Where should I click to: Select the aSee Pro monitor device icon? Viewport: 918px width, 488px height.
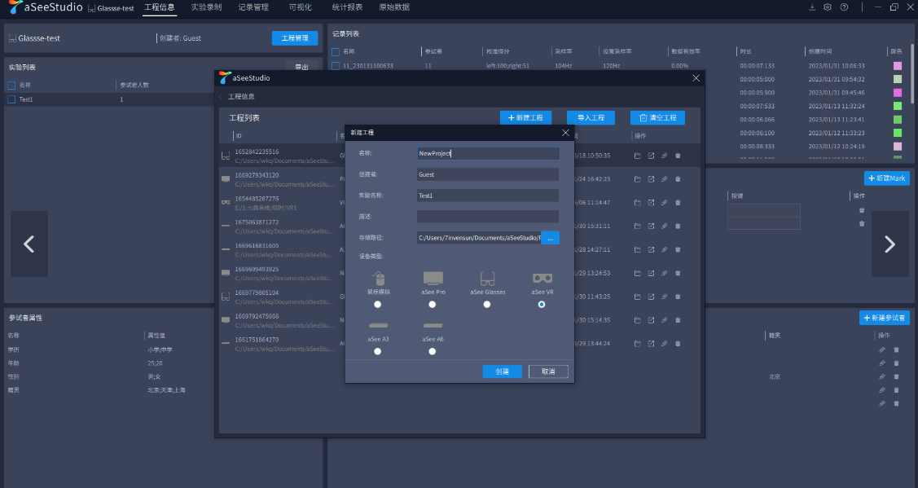[x=433, y=278]
